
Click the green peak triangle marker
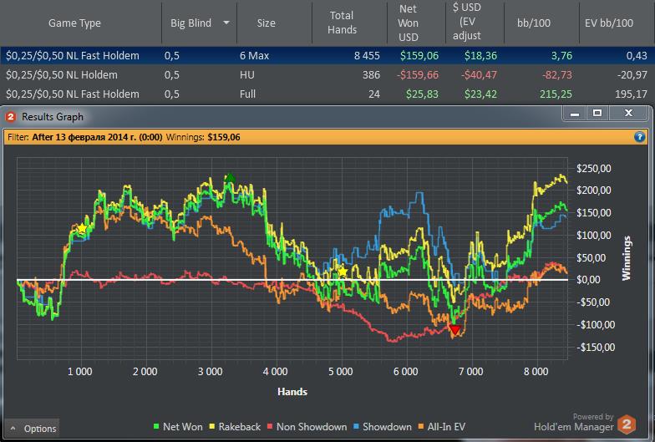coord(229,177)
